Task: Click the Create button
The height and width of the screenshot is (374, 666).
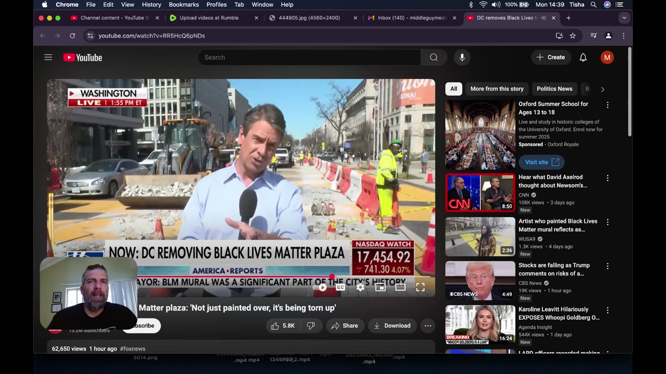Action: coord(551,57)
